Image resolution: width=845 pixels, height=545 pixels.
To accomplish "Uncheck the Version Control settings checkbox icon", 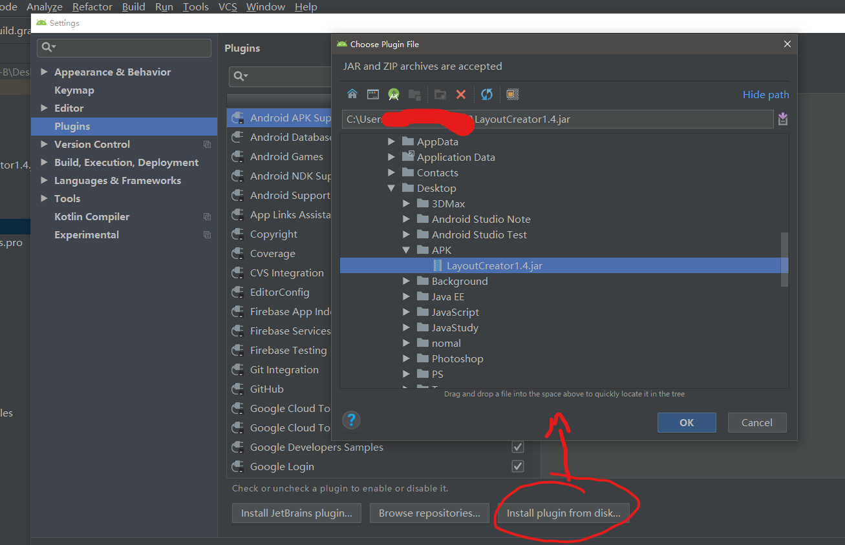I will 207,144.
